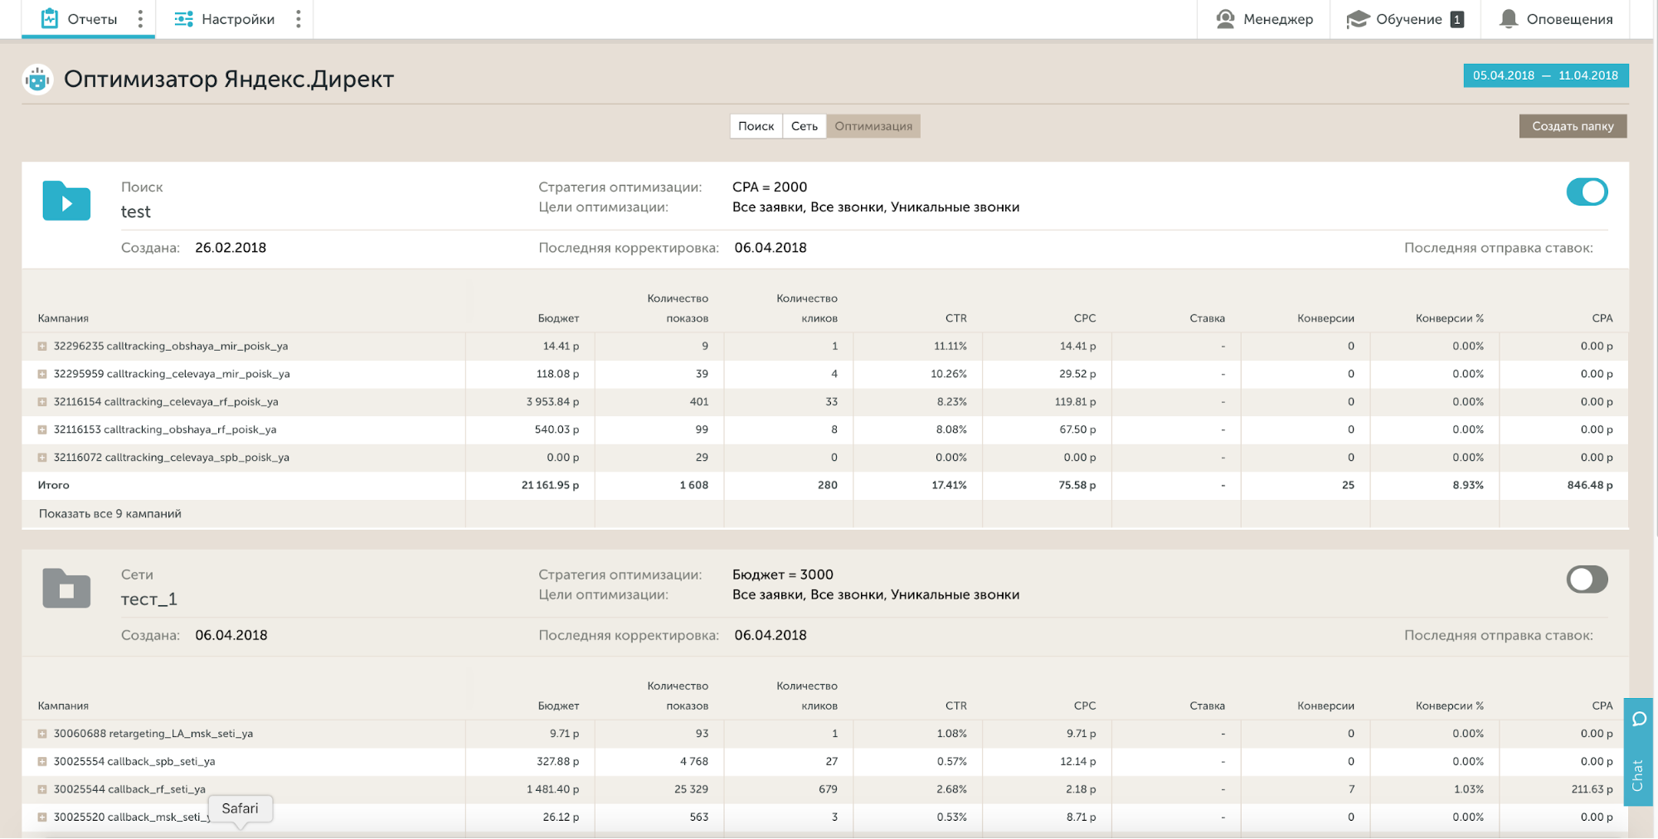
Task: Click the robot icon beside Оптимизатор Яндекс.Директ
Action: (37, 80)
